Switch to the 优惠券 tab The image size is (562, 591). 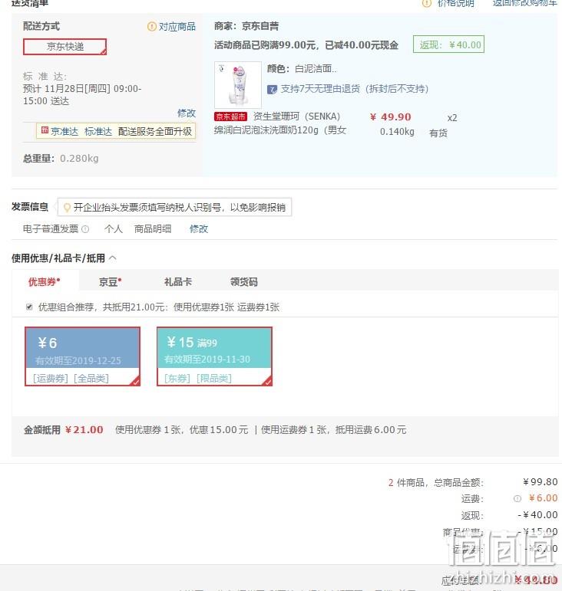tap(45, 281)
